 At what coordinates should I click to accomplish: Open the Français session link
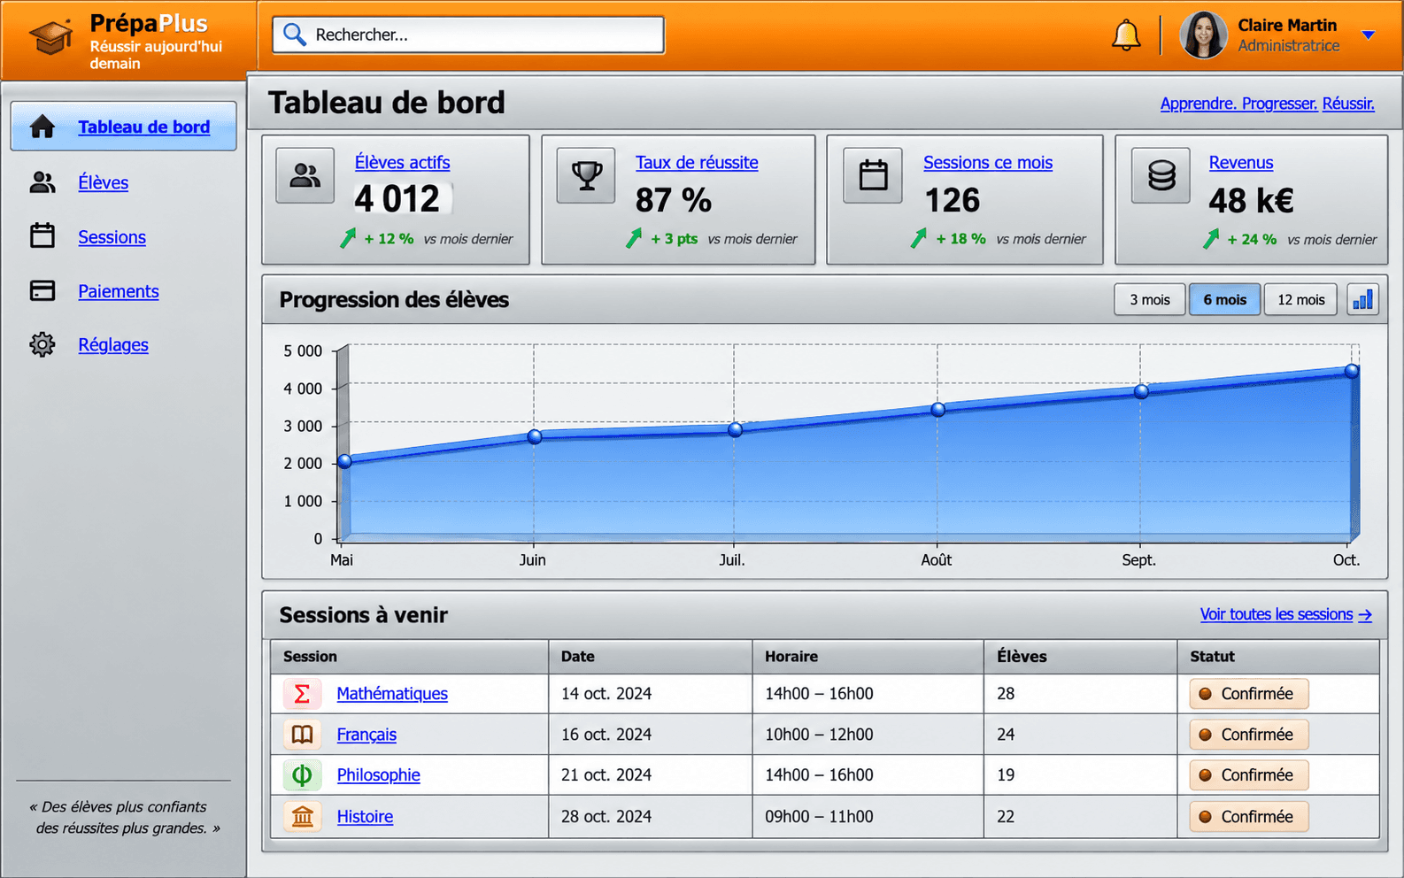[x=366, y=735]
